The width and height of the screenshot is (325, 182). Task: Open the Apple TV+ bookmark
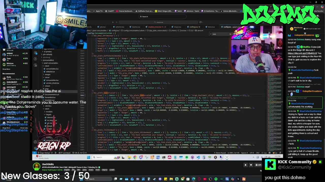click(98, 11)
